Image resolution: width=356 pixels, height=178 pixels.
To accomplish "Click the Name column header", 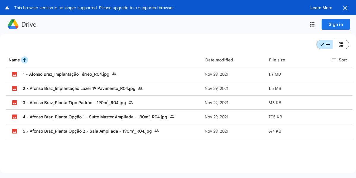I will pyautogui.click(x=14, y=60).
